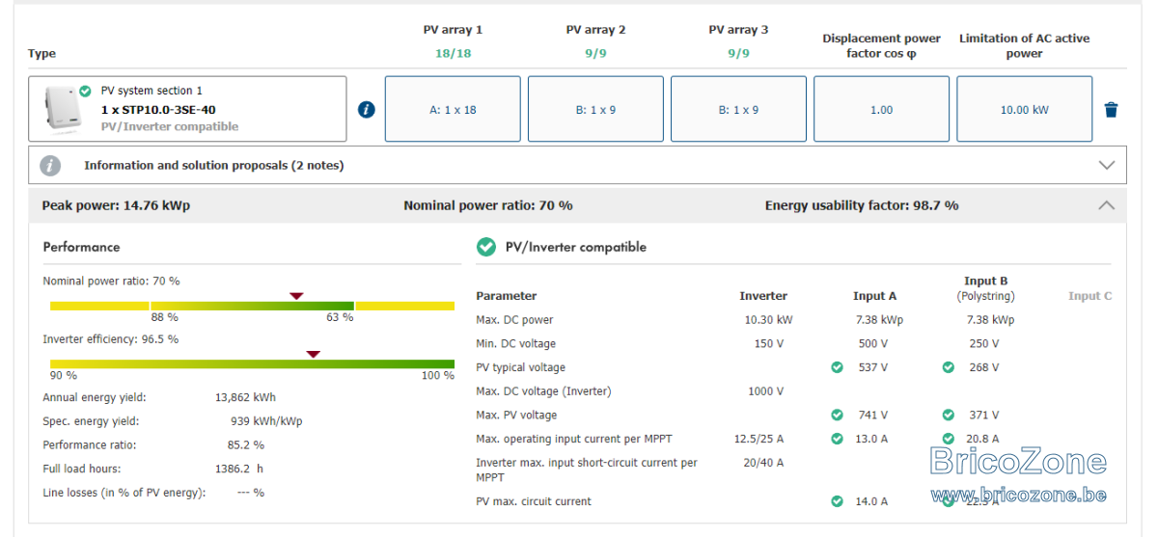This screenshot has width=1158, height=537.
Task: Edit AC active power limitation 10.00 kW
Action: tap(1024, 110)
